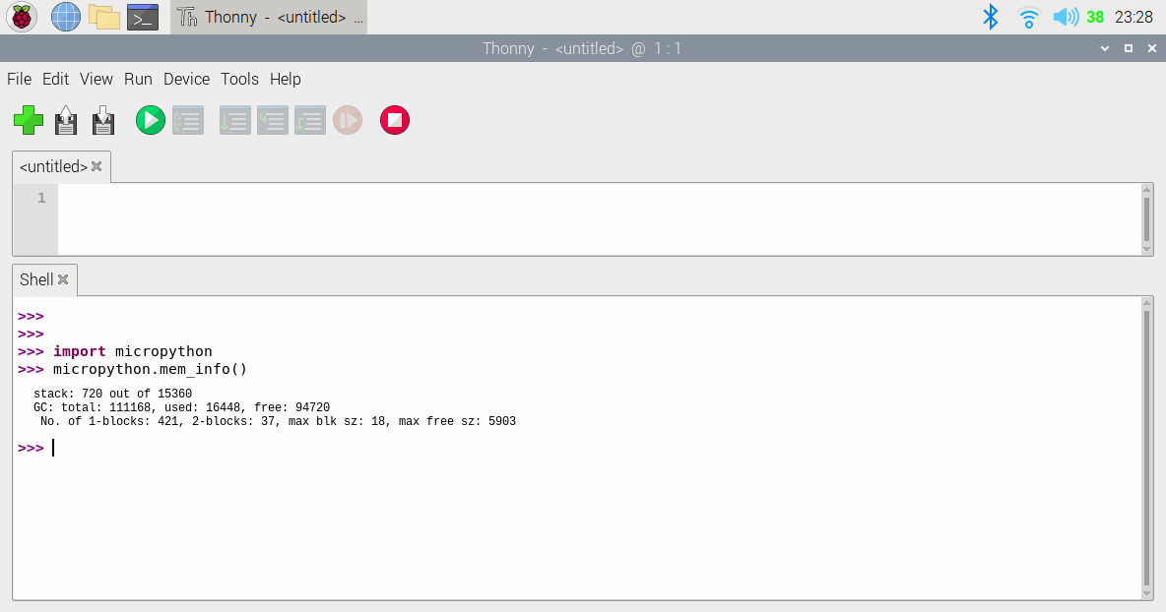Stop and restart the backend
The height and width of the screenshot is (612, 1166).
point(394,120)
